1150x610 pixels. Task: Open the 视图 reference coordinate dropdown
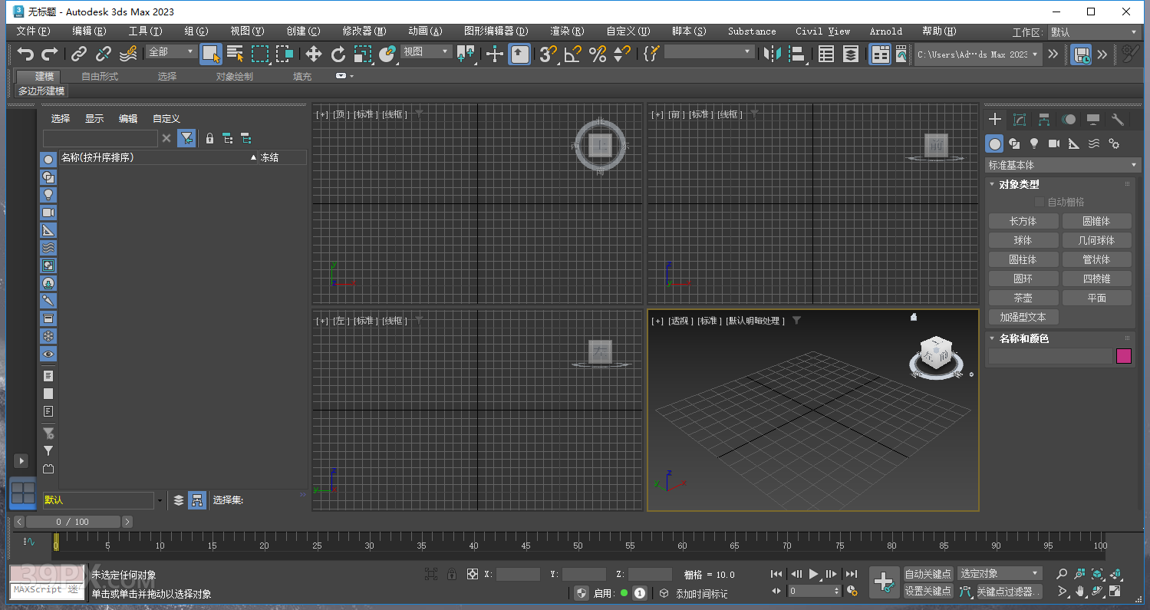(x=427, y=51)
